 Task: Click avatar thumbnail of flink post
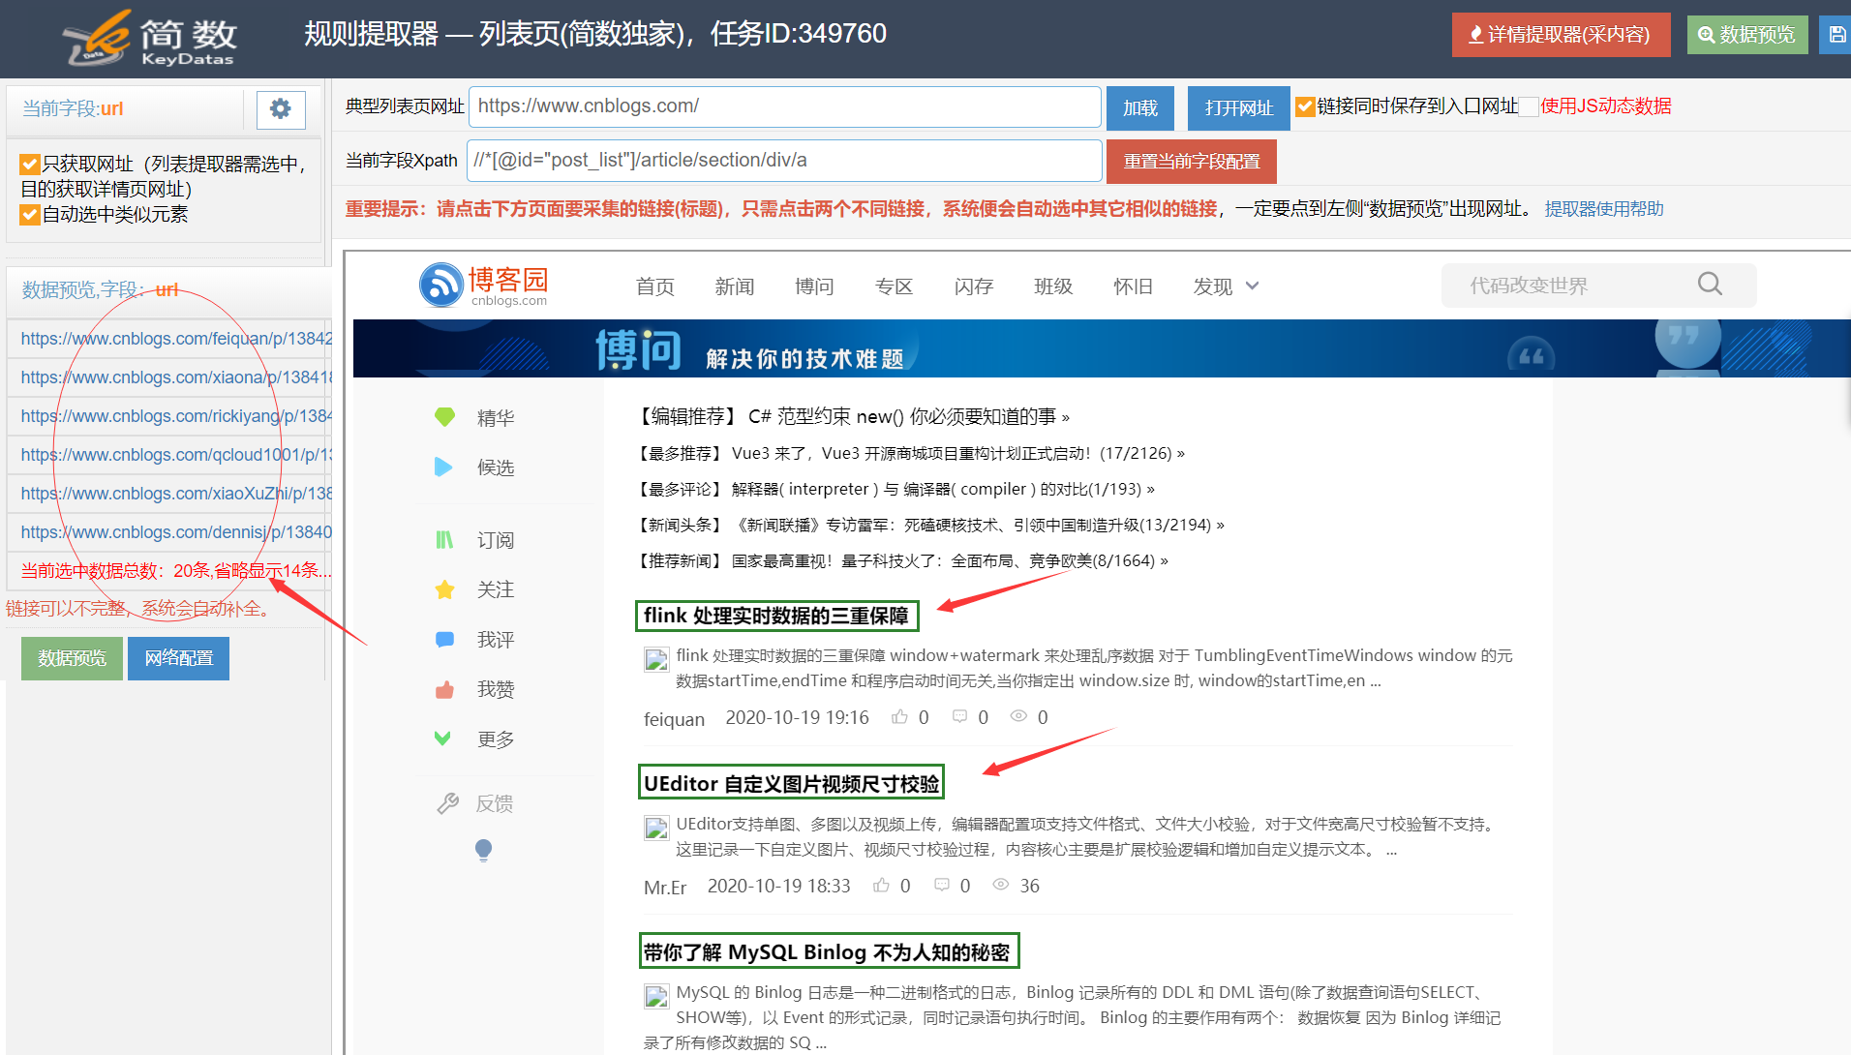pyautogui.click(x=656, y=660)
